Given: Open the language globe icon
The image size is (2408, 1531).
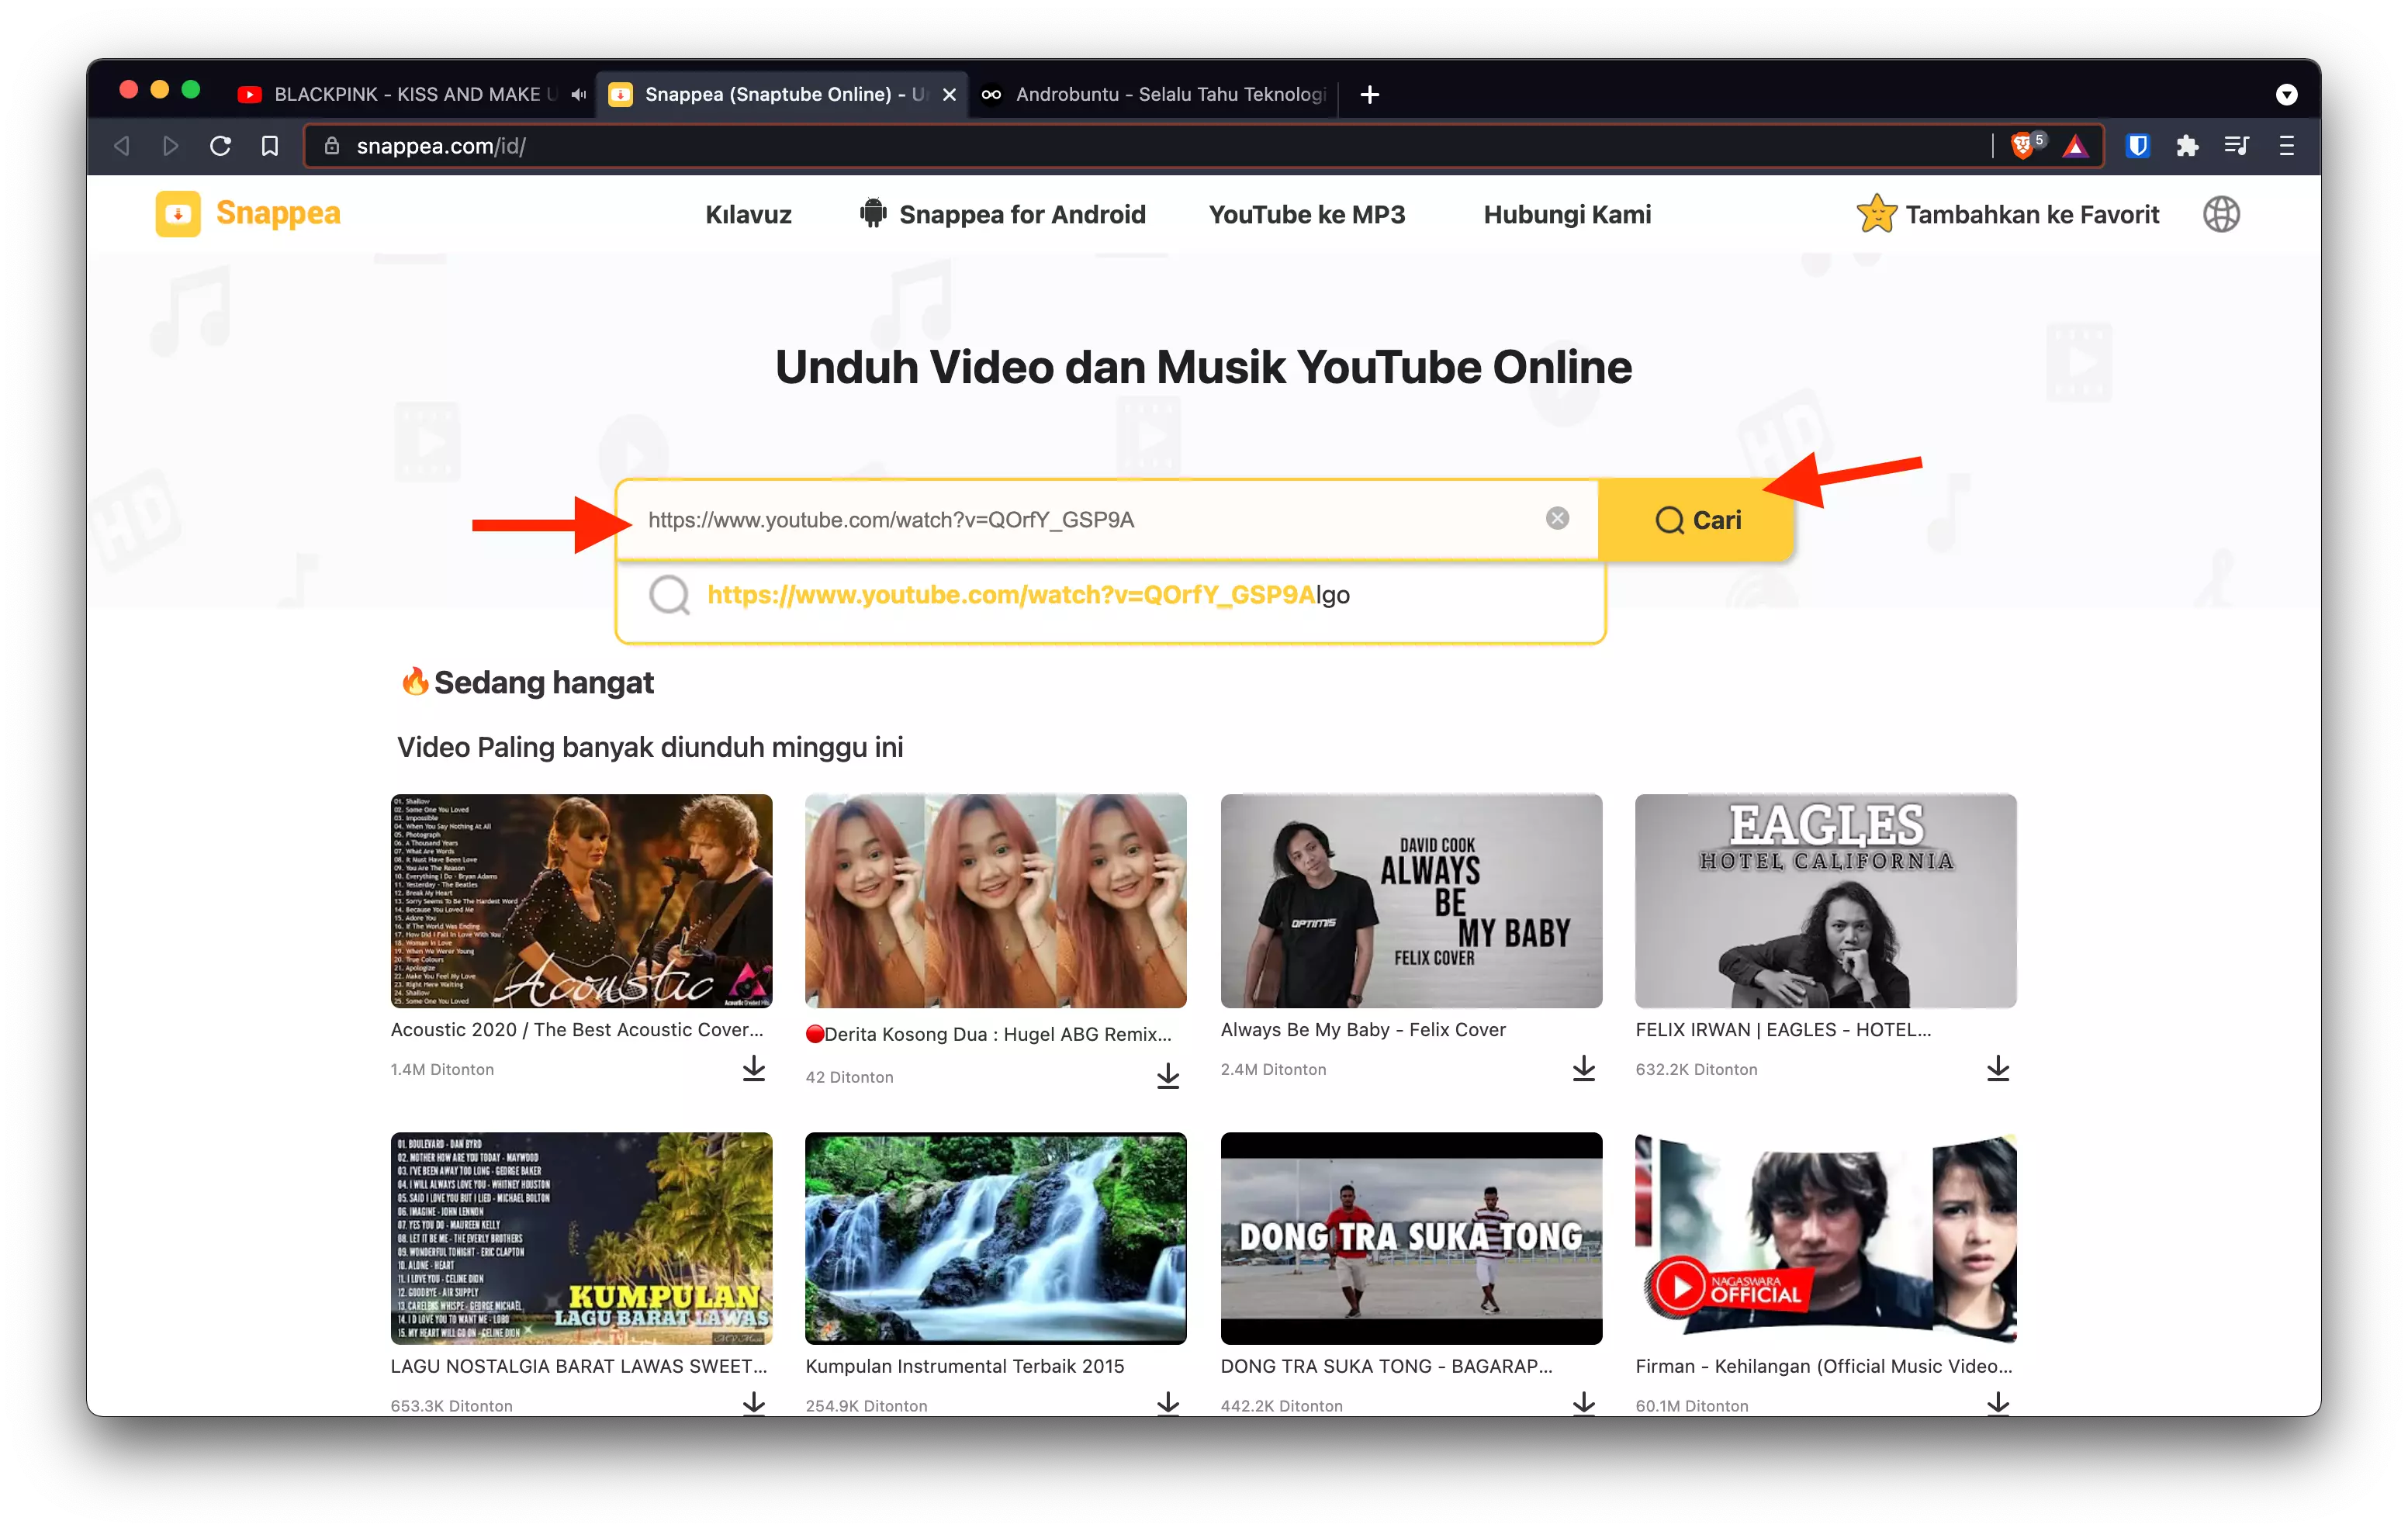Looking at the screenshot, I should (x=2222, y=213).
